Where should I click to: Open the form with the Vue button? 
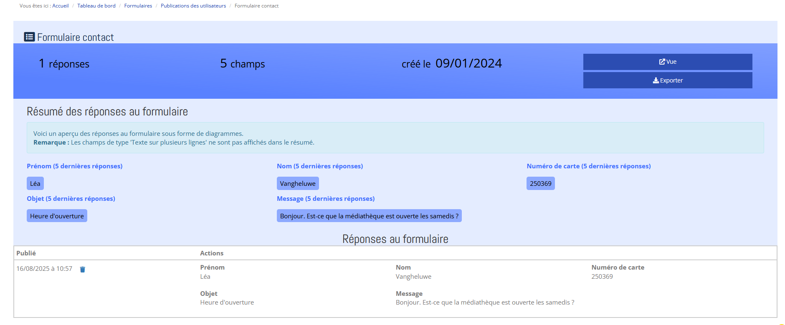coord(667,62)
